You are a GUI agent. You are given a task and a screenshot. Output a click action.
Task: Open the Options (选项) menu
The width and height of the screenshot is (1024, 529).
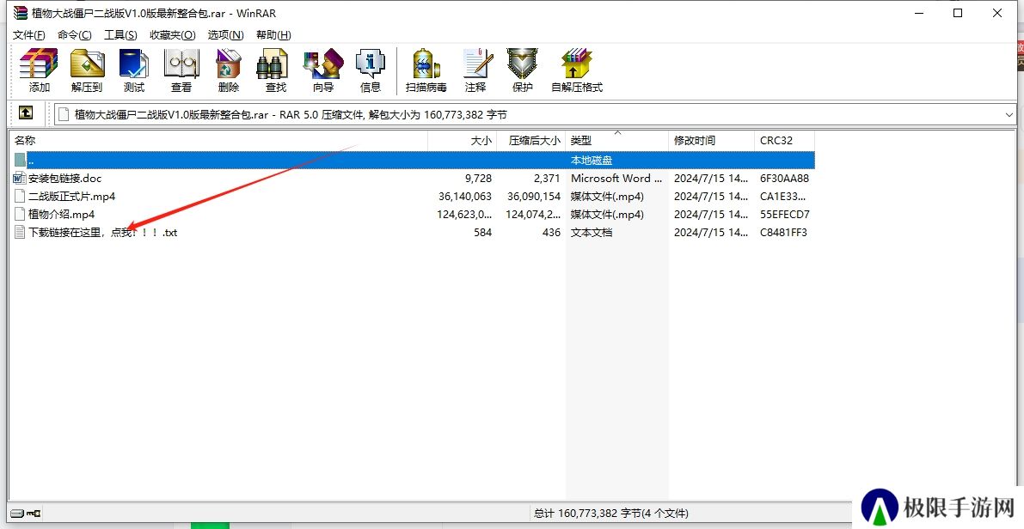tap(225, 34)
